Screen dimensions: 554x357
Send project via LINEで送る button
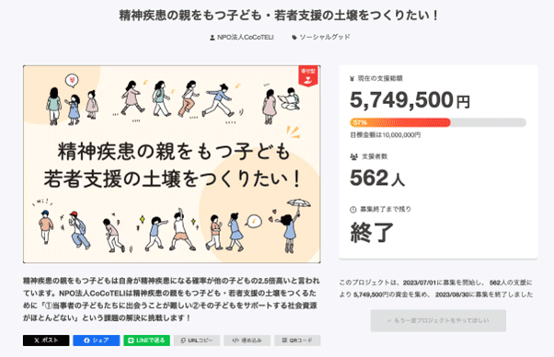(146, 340)
